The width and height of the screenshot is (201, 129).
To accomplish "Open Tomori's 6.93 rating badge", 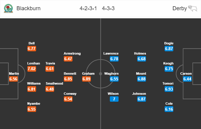I will 169,89.
